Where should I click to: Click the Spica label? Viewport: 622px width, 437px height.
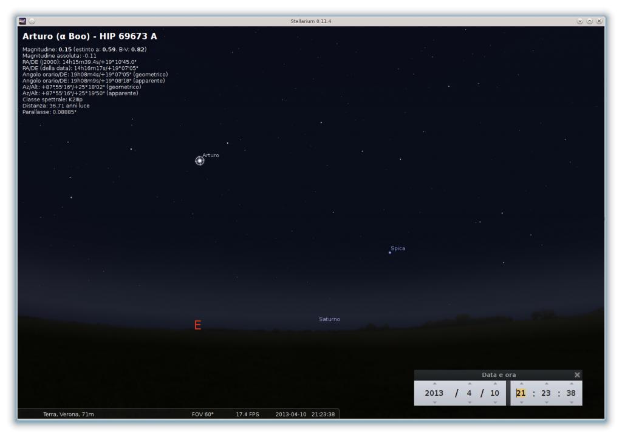398,248
